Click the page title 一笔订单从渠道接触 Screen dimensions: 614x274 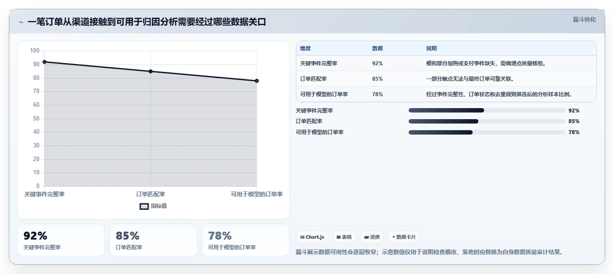[x=147, y=22]
